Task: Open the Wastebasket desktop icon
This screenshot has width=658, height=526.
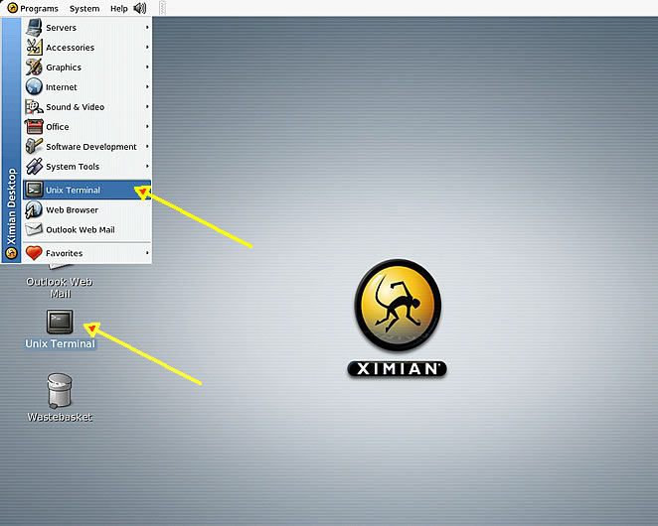Action: (x=60, y=390)
